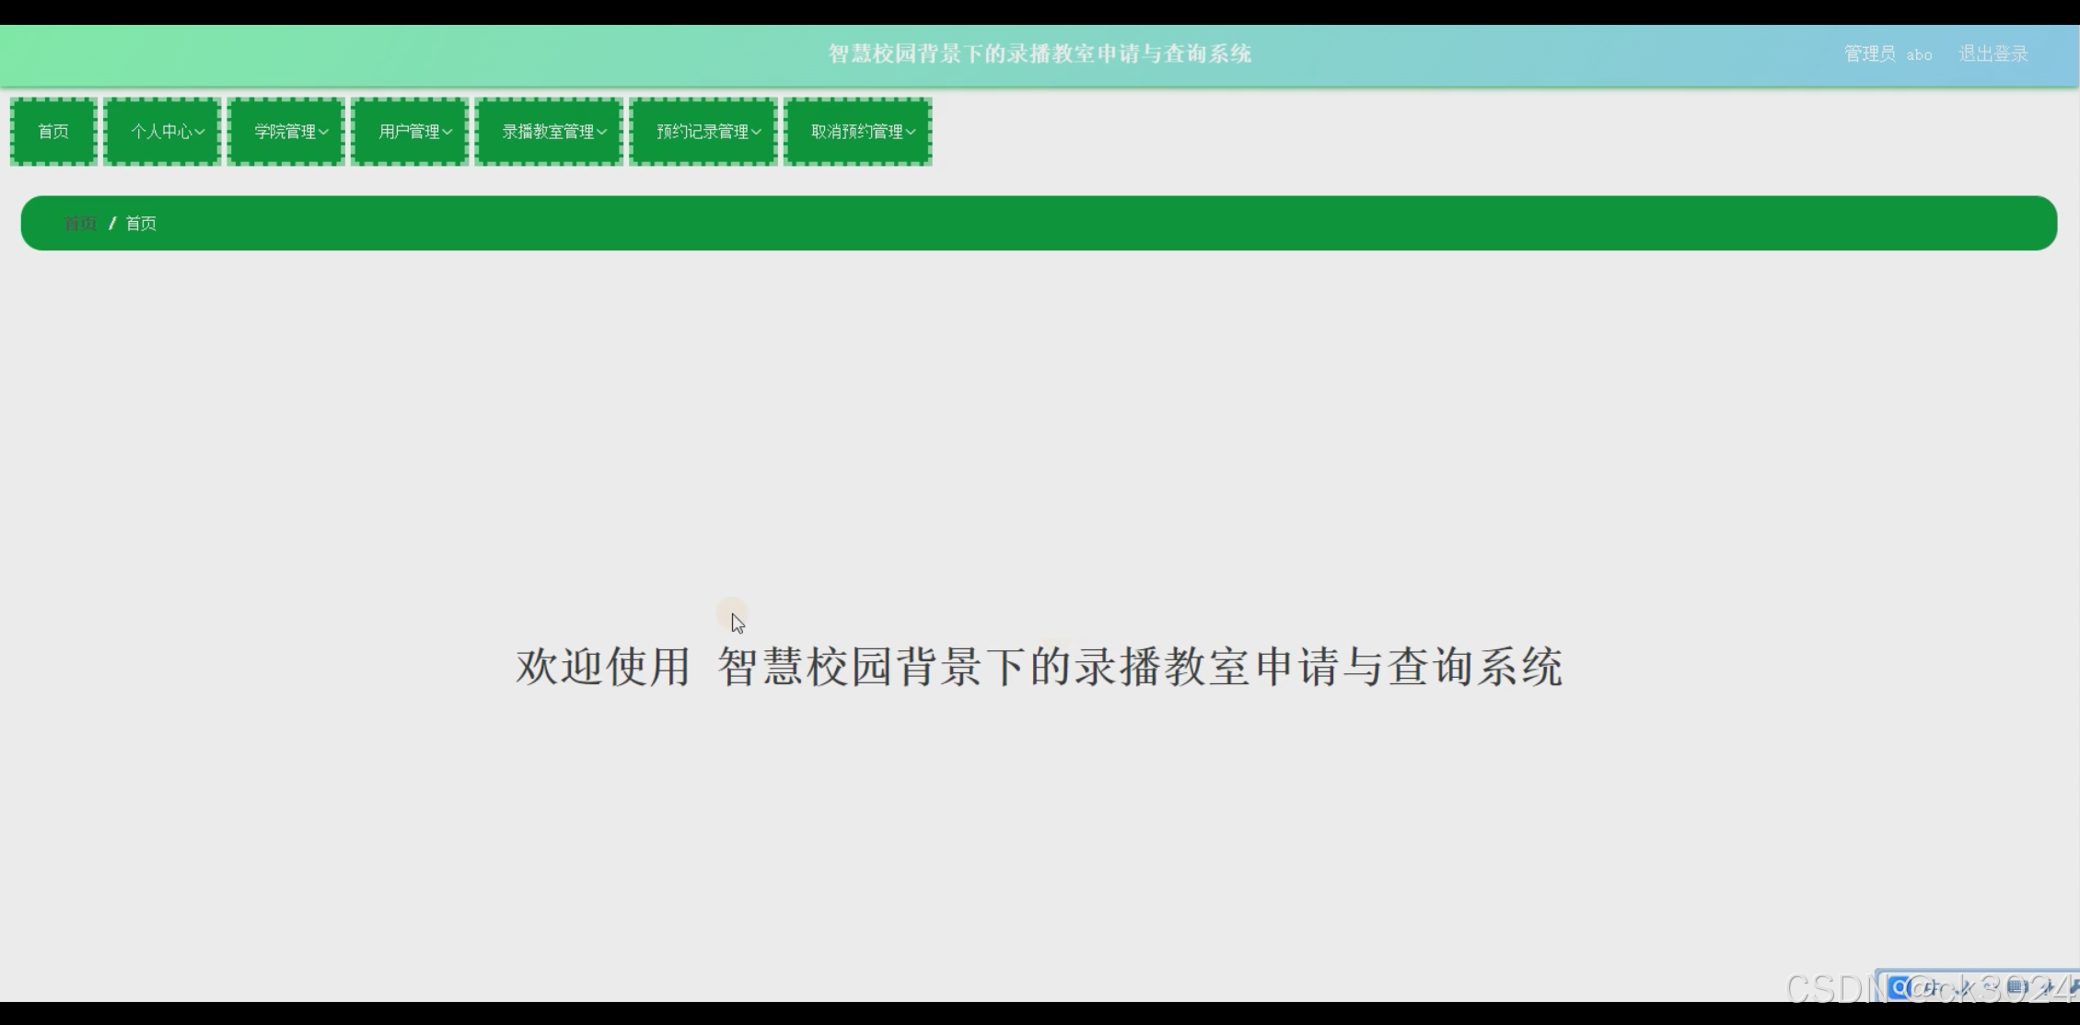Viewport: 2080px width, 1025px height.
Task: Toggle the Chinese punctuation mode icon
Action: pyautogui.click(x=1989, y=987)
